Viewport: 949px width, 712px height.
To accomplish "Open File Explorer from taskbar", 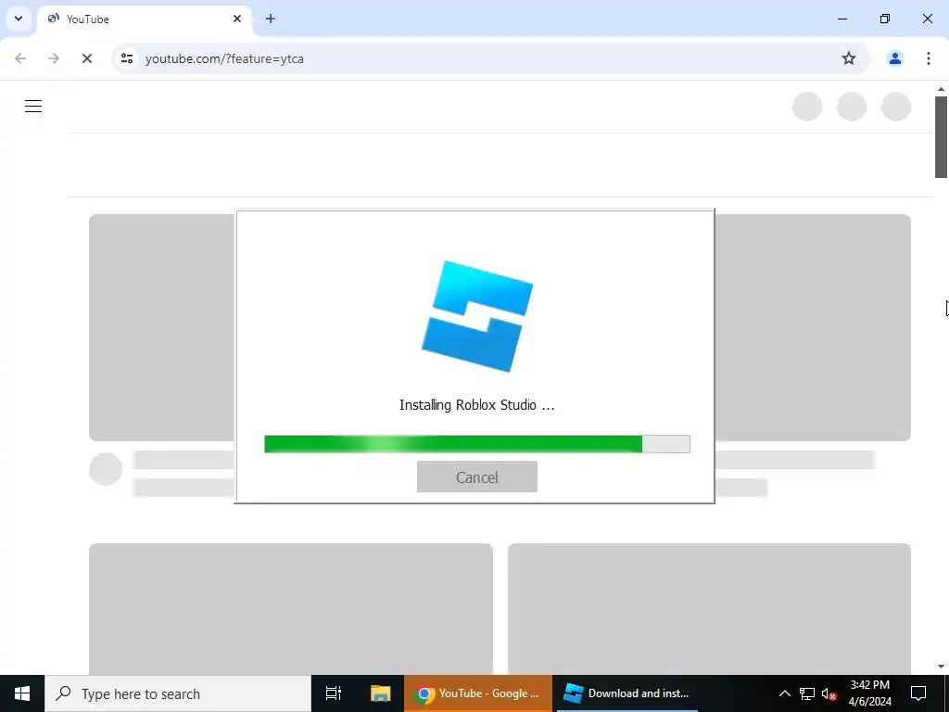I will [380, 693].
